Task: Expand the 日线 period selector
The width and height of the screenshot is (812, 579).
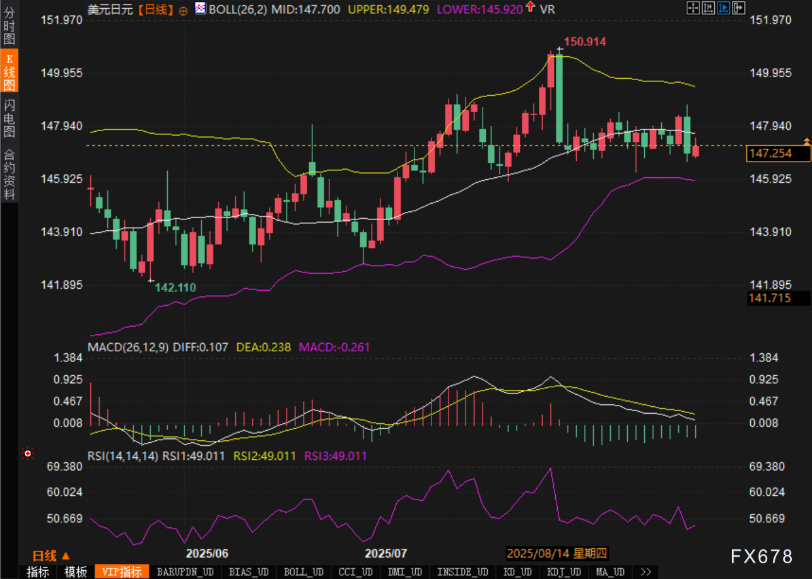Action: (51, 556)
